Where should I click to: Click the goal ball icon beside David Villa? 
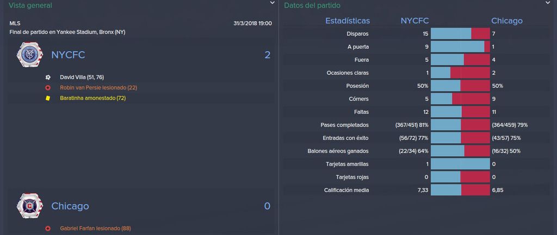(x=48, y=77)
